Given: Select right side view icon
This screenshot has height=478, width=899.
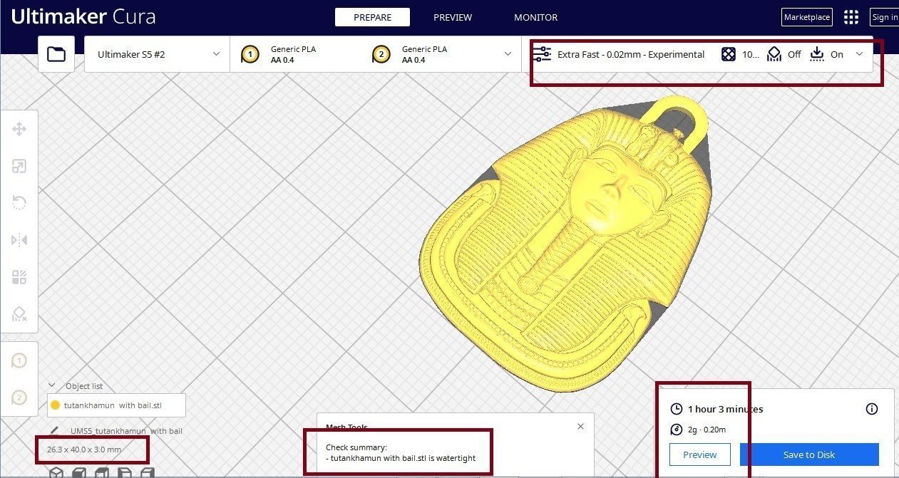Looking at the screenshot, I should pos(147,472).
